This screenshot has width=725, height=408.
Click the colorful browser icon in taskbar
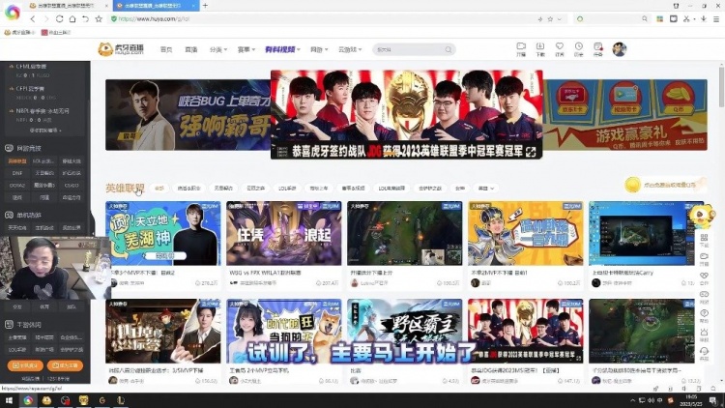(28, 400)
